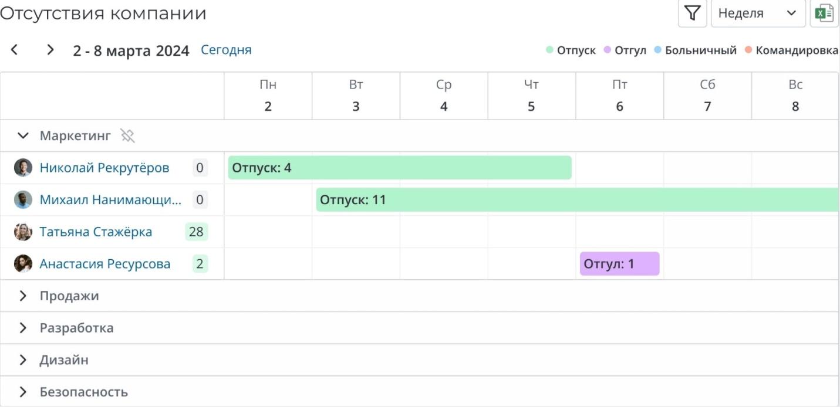Screen dimensions: 840x407
Task: Toggle the Командировка legend item
Action: click(791, 50)
